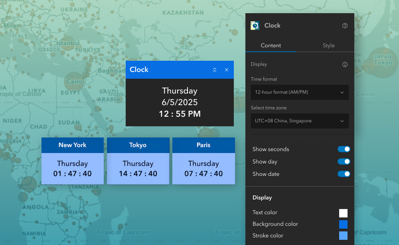The height and width of the screenshot is (245, 399).
Task: Open the Time format dropdown
Action: [300, 92]
